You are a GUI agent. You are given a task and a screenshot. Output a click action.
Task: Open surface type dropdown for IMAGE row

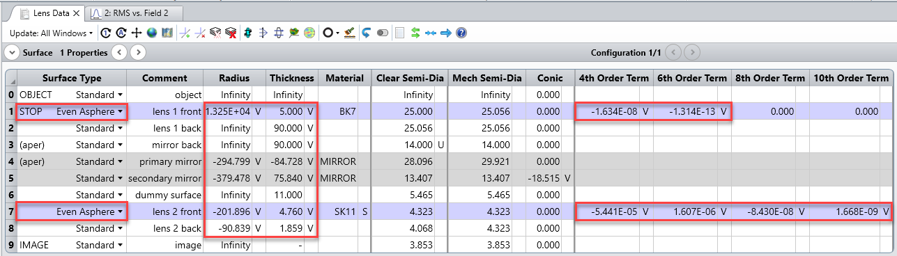click(x=120, y=245)
